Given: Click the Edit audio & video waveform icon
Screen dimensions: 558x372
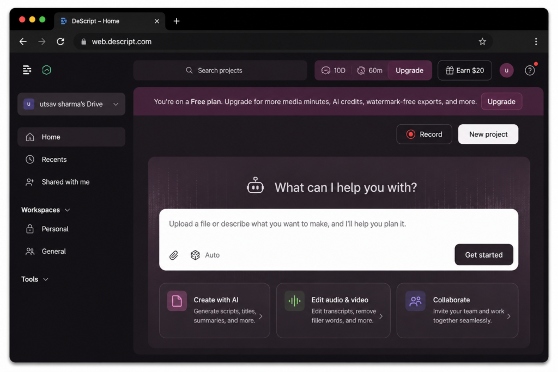Looking at the screenshot, I should pos(294,301).
